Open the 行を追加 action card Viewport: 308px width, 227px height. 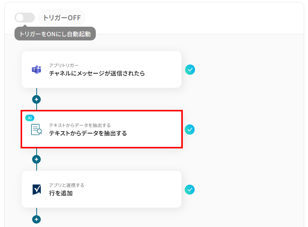[x=102, y=189]
